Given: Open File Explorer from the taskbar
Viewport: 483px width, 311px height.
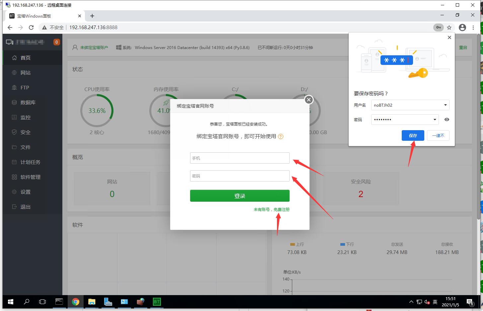Looking at the screenshot, I should (92, 302).
